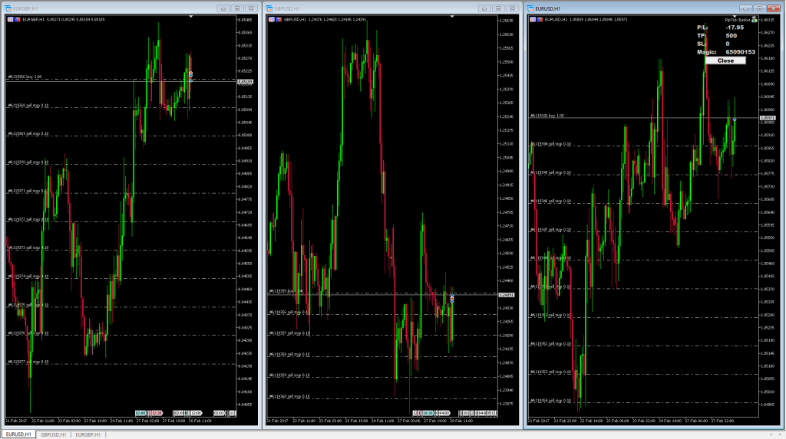
Task: Click the flag icon beside GBPUSD,H1 chart label
Action: coord(278,19)
